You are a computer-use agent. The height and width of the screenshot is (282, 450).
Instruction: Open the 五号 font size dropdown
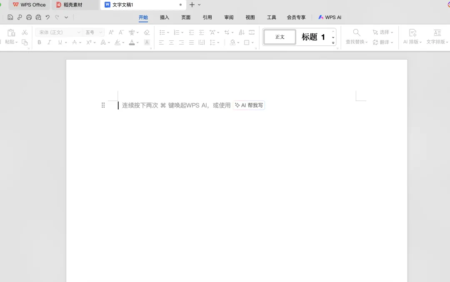pyautogui.click(x=94, y=33)
